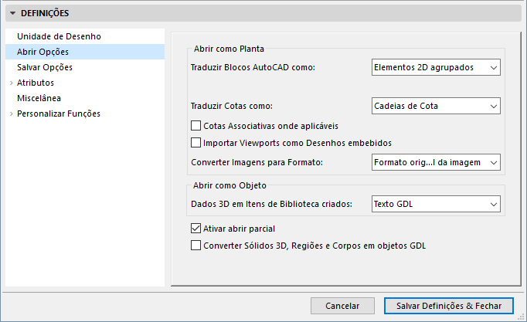Enable Converter Sólidos 3D checkbox
This screenshot has height=322, width=527.
[x=195, y=246]
